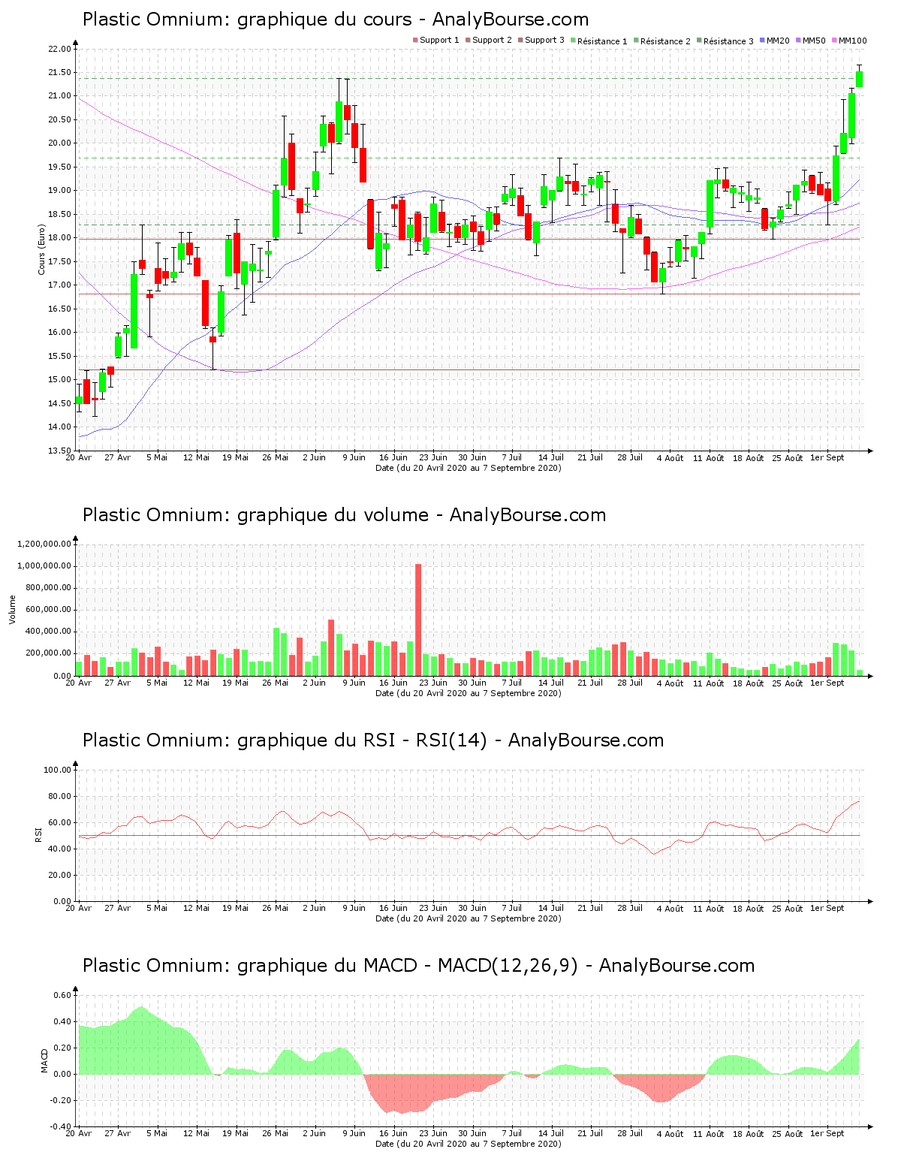Click '14 Juil' date on MACD chart axis

551,1133
